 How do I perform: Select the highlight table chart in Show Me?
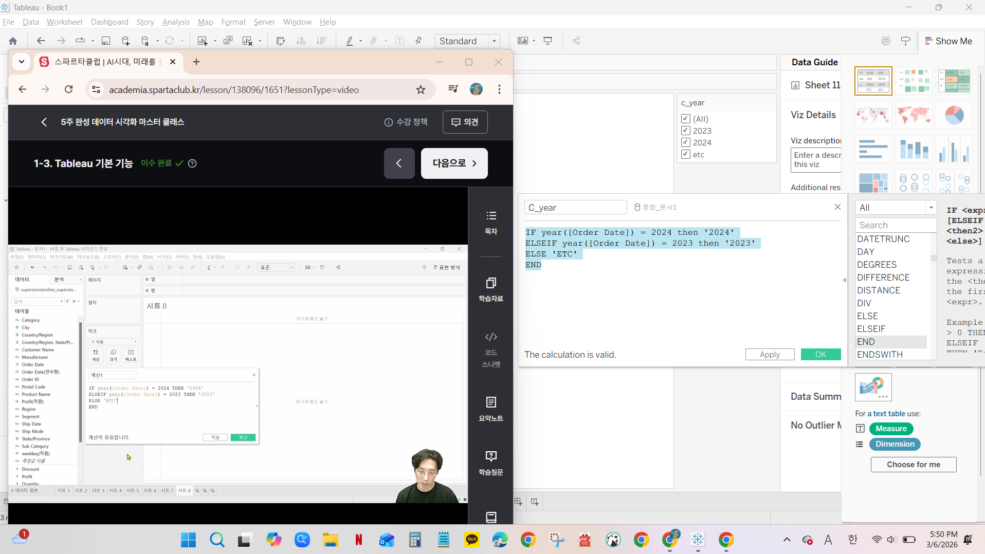click(954, 81)
